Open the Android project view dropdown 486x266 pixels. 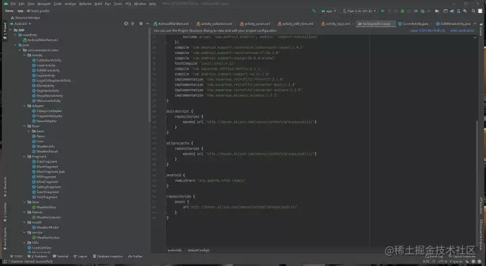click(x=21, y=24)
